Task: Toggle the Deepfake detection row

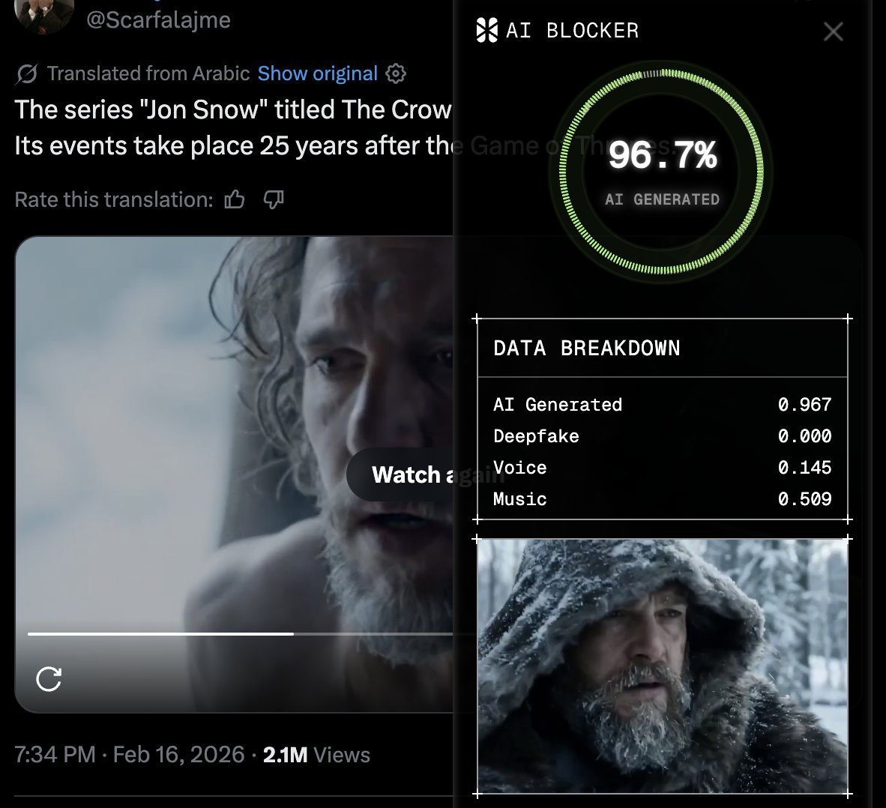Action: 662,436
